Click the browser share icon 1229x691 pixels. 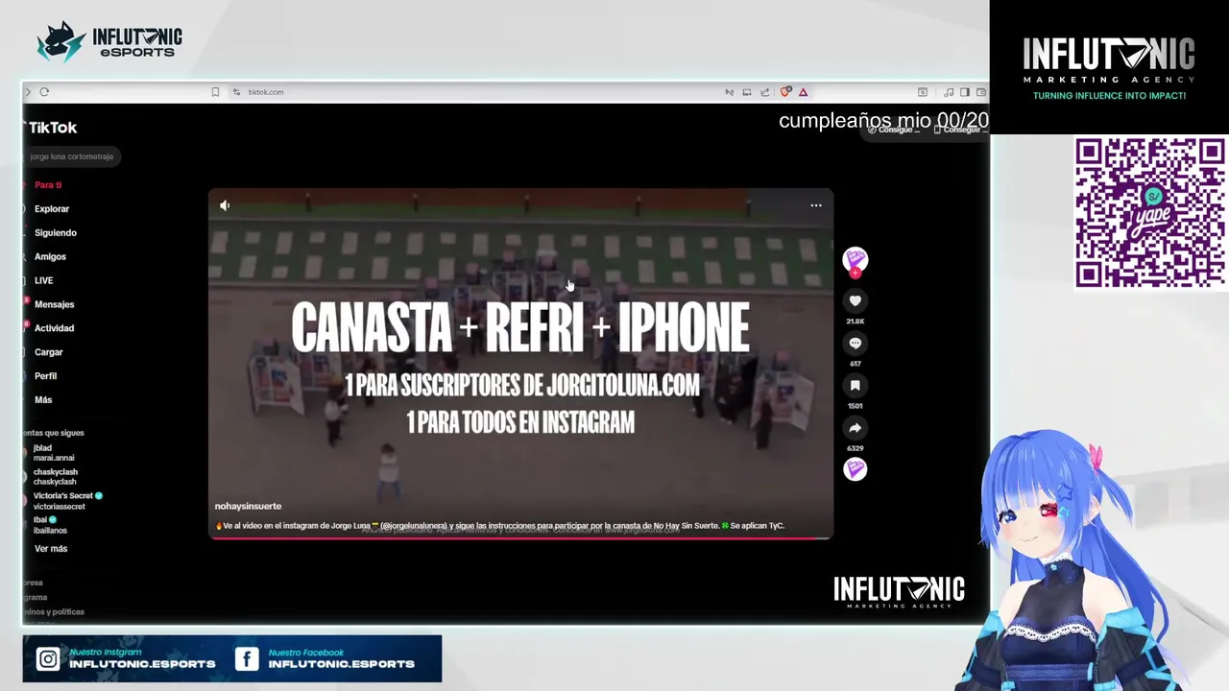click(764, 92)
